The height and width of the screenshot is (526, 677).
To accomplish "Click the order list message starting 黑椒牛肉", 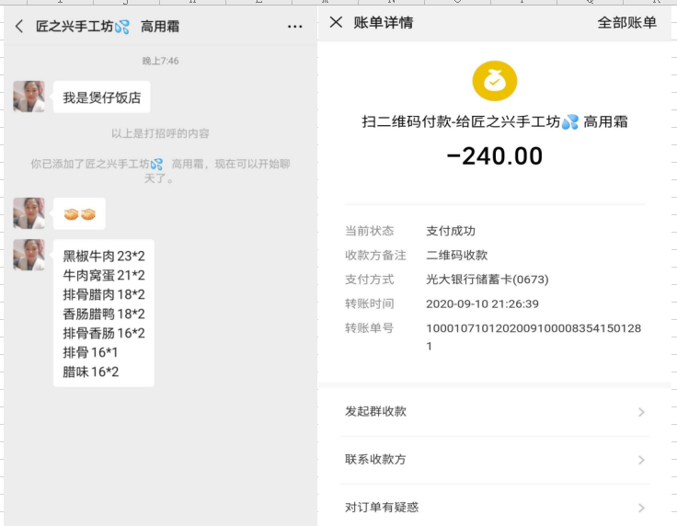I will click(x=103, y=314).
